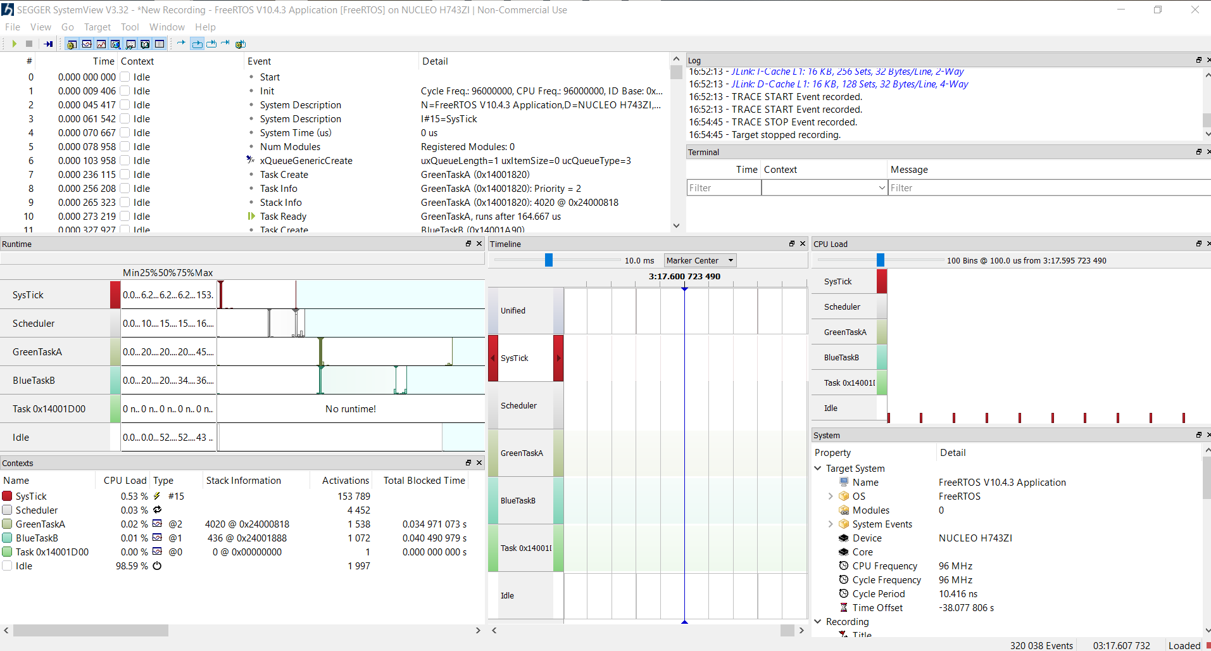1211x651 pixels.
Task: Toggle the CPU Load window view button
Action: pyautogui.click(x=101, y=44)
